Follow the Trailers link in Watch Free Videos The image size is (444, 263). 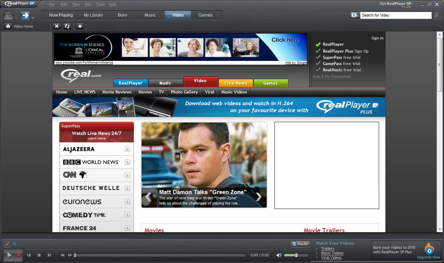point(328,248)
